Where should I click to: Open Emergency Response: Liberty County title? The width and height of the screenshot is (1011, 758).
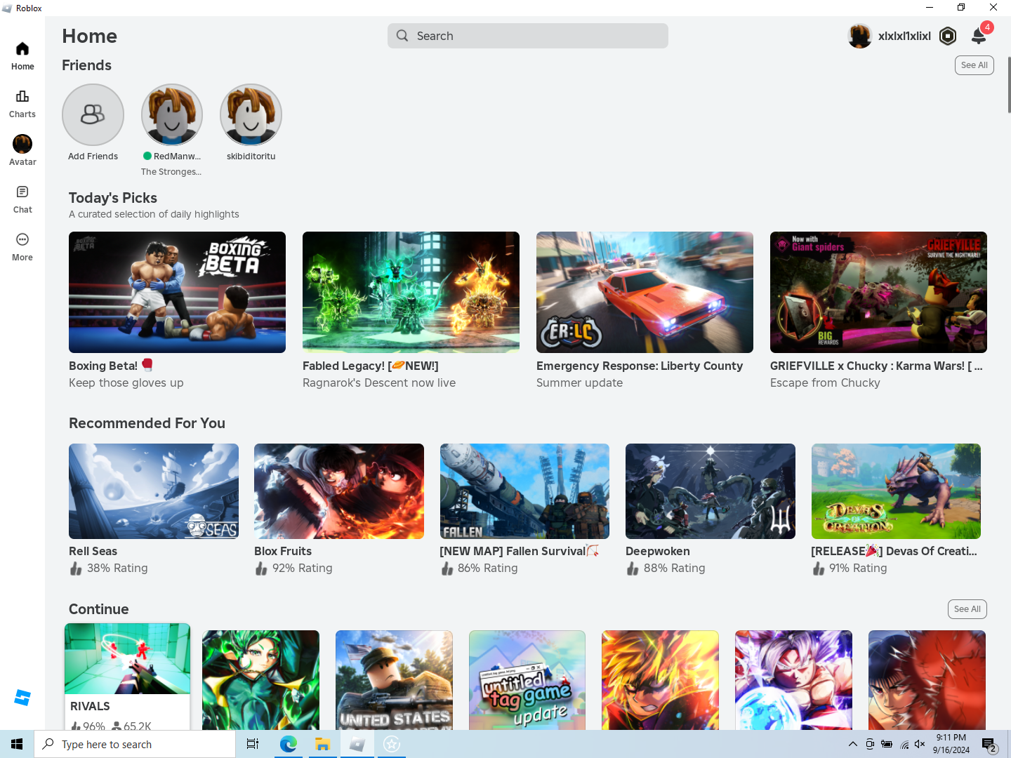click(x=640, y=366)
